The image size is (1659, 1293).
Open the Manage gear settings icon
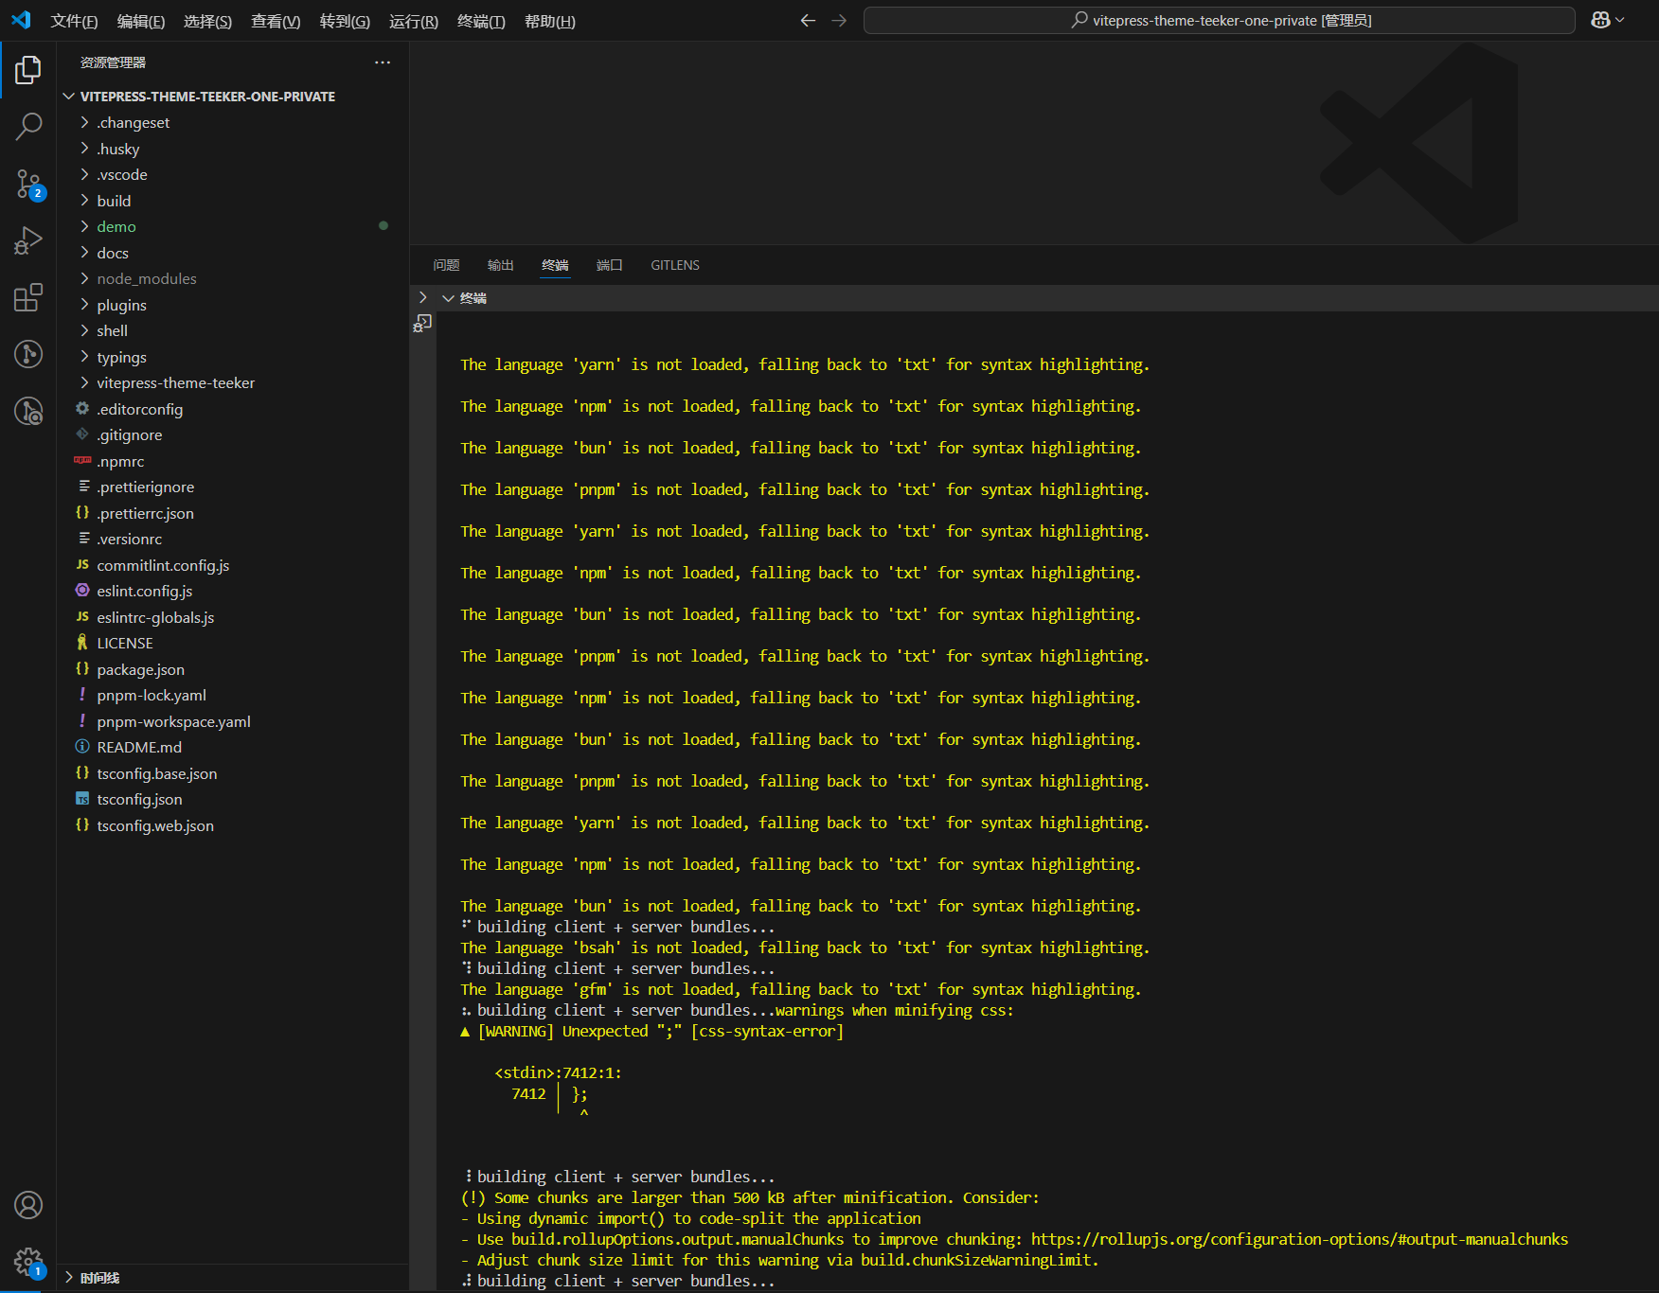tap(28, 1262)
